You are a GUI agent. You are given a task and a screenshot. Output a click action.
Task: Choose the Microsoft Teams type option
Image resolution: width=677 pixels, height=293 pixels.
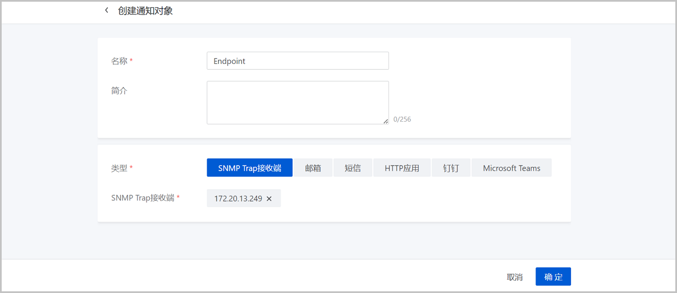click(511, 168)
